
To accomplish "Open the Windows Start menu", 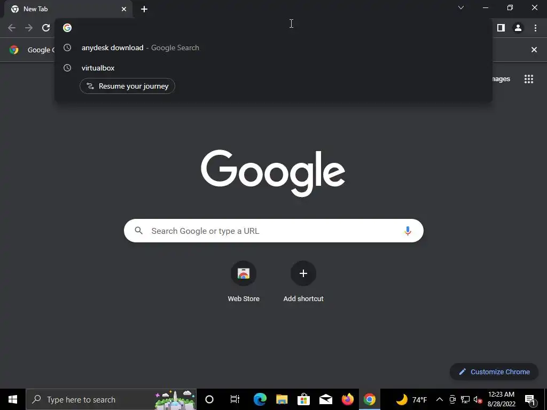I will pos(13,399).
